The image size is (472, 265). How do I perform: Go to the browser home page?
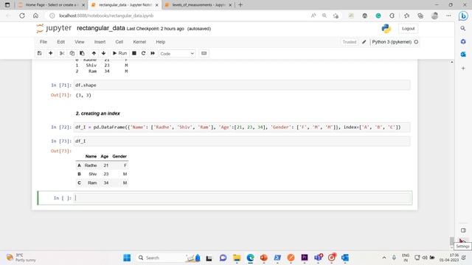(x=35, y=15)
